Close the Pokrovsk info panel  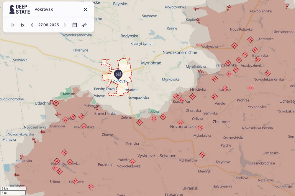coord(85,9)
